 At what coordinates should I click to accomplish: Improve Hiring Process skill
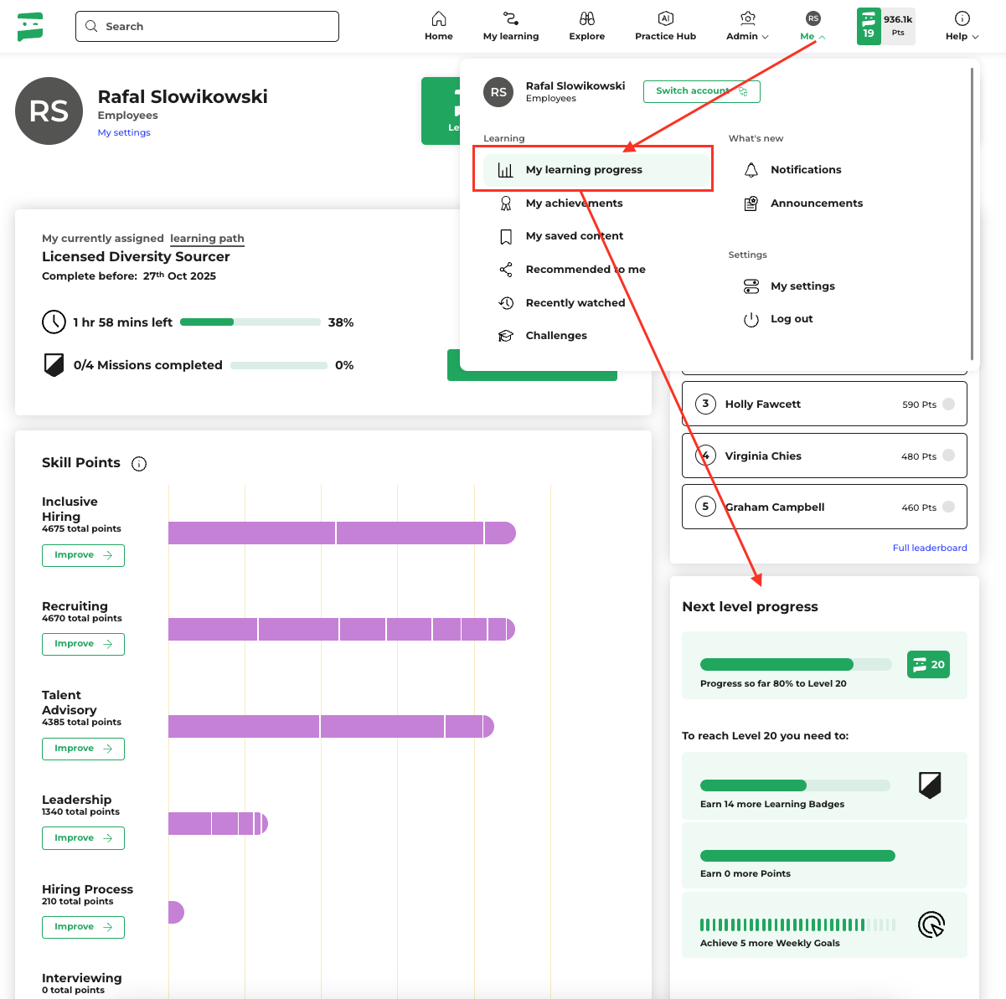click(83, 927)
